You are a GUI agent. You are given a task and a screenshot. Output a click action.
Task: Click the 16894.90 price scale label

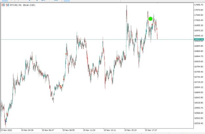(199, 46)
